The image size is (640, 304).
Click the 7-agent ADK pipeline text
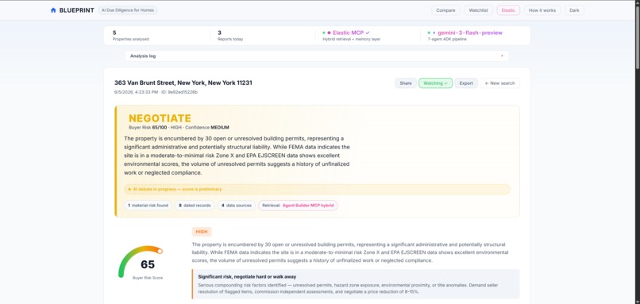pos(448,39)
